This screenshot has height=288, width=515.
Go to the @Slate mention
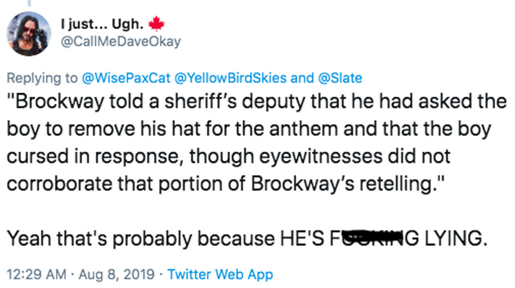point(339,78)
